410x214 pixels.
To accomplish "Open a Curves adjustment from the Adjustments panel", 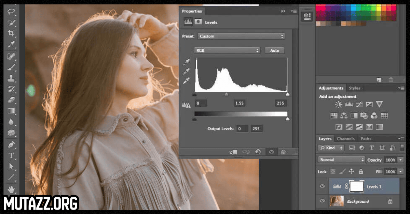I will pyautogui.click(x=359, y=105).
